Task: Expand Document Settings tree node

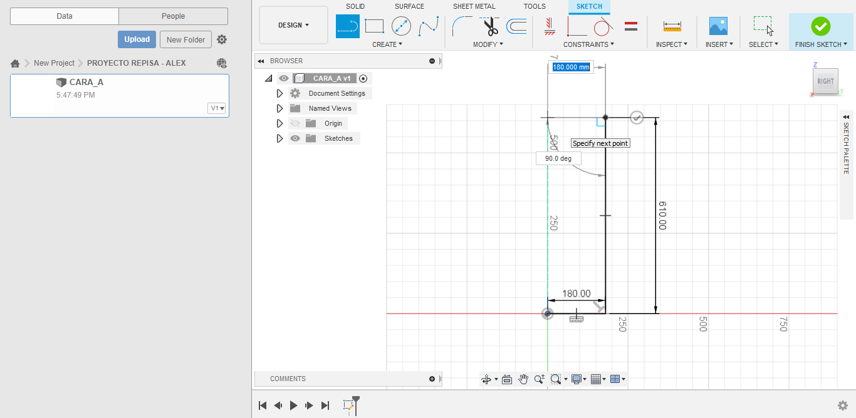Action: pyautogui.click(x=280, y=93)
